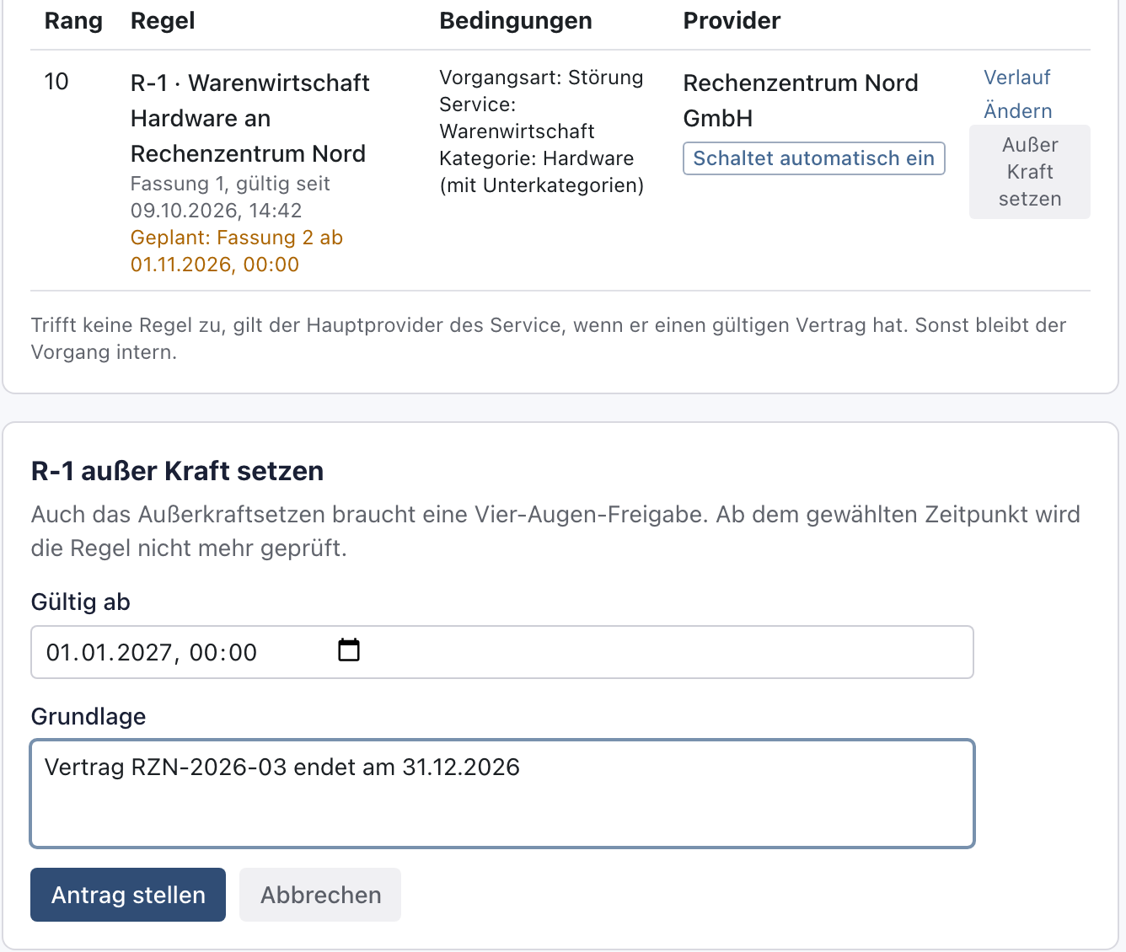Focus the Gültig ab date field
The width and height of the screenshot is (1126, 952).
tap(502, 652)
